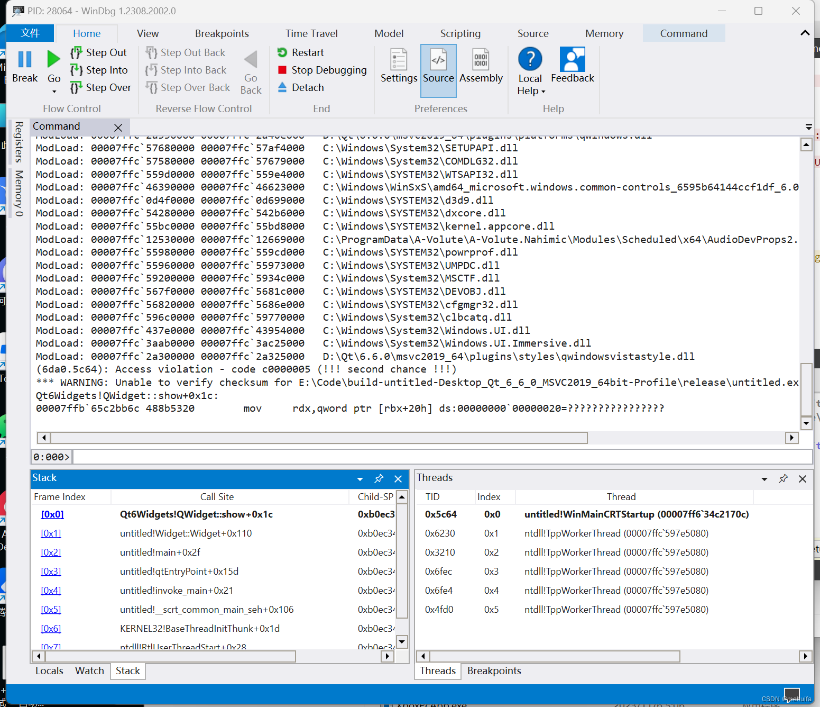This screenshot has height=707, width=820.
Task: Open the Go dropdown arrow
Action: [54, 92]
